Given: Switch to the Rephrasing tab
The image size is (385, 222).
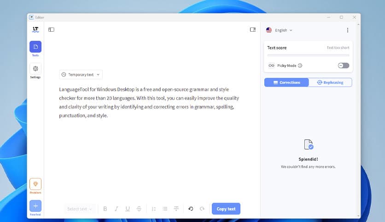Looking at the screenshot, I should (x=330, y=83).
